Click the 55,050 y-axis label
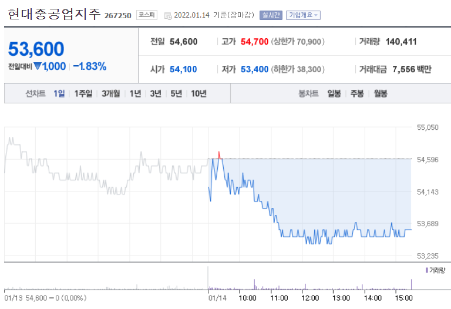Screen dimensions: 451x309 428,127
